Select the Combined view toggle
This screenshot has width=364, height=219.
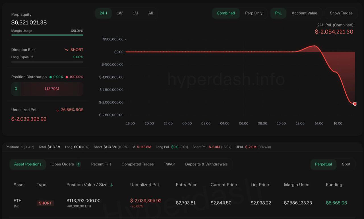coord(226,13)
